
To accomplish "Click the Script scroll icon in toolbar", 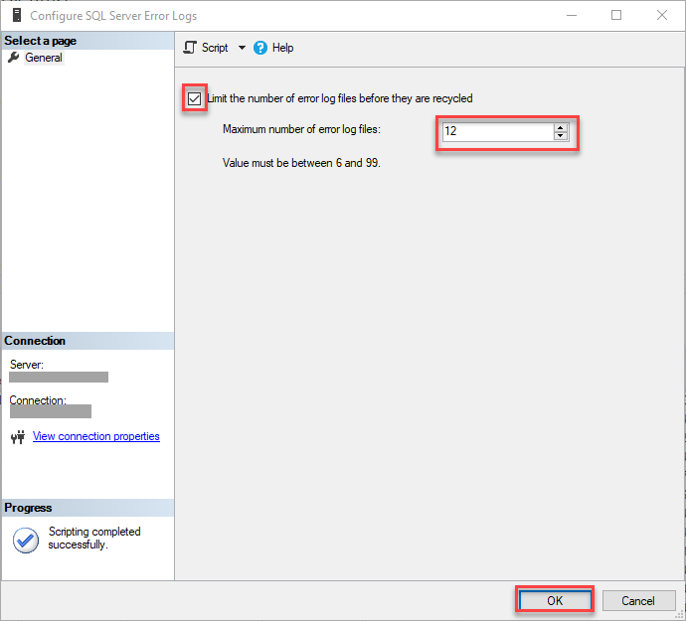I will [190, 48].
